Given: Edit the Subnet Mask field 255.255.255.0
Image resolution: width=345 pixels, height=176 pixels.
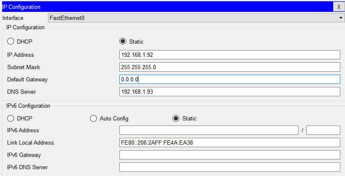Looking at the screenshot, I should click(230, 67).
